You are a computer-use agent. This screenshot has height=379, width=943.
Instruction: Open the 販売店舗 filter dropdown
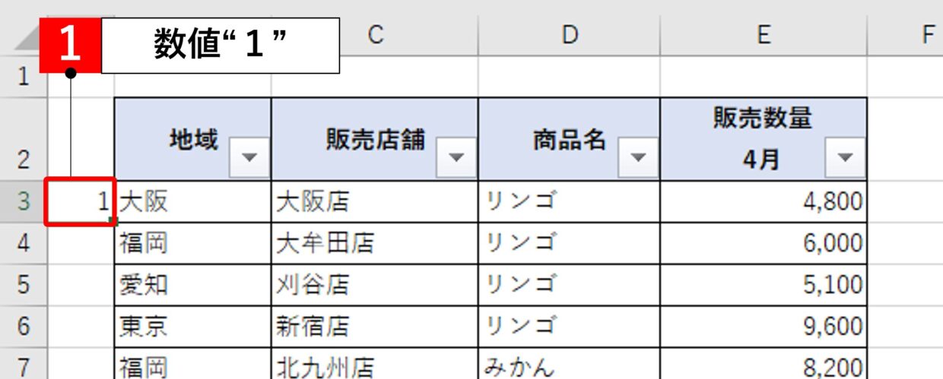(x=456, y=157)
